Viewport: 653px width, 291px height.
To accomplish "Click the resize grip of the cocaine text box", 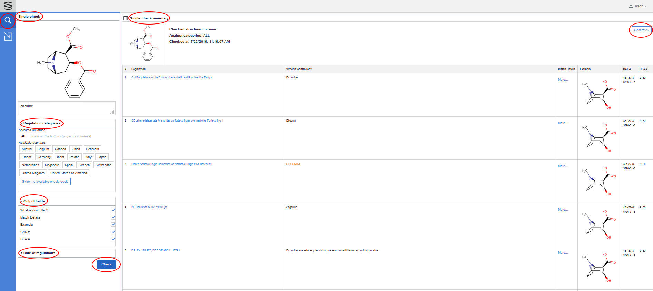I will [x=113, y=112].
